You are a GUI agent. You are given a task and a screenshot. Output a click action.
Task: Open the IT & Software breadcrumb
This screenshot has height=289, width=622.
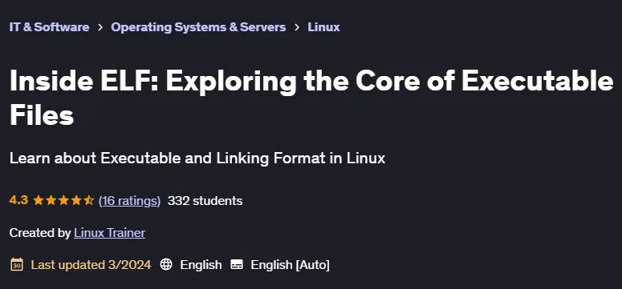(49, 27)
